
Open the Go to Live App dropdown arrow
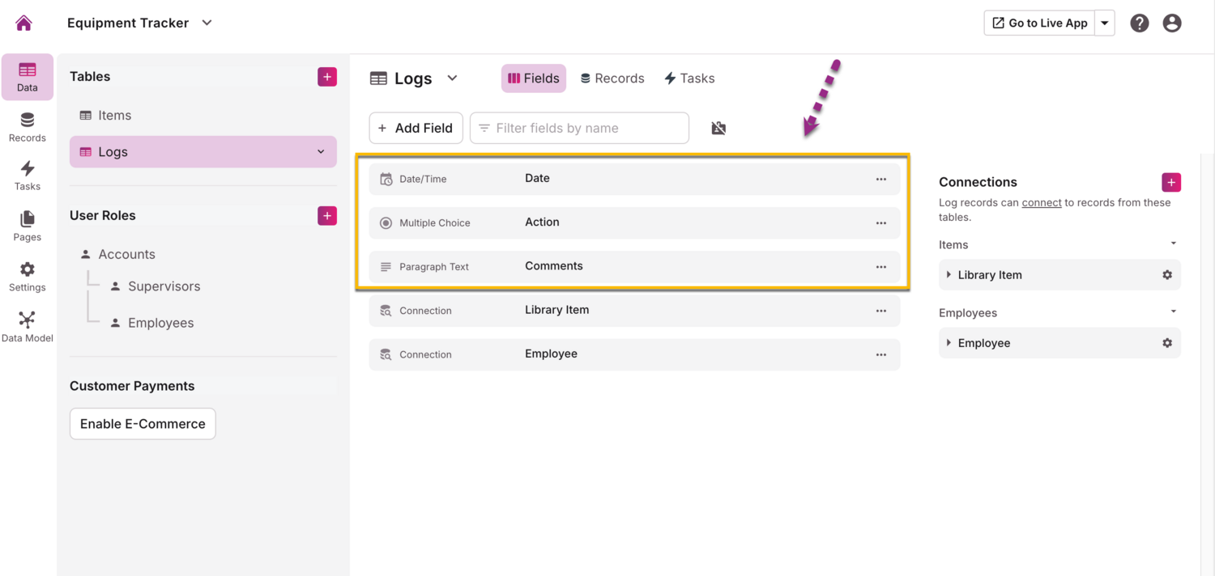[x=1105, y=23]
